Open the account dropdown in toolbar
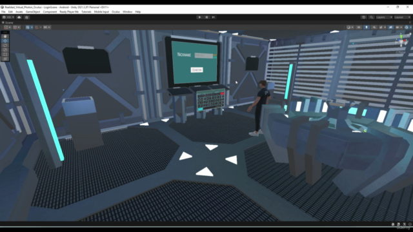Viewport: 413px width, 232px height. click(8, 17)
